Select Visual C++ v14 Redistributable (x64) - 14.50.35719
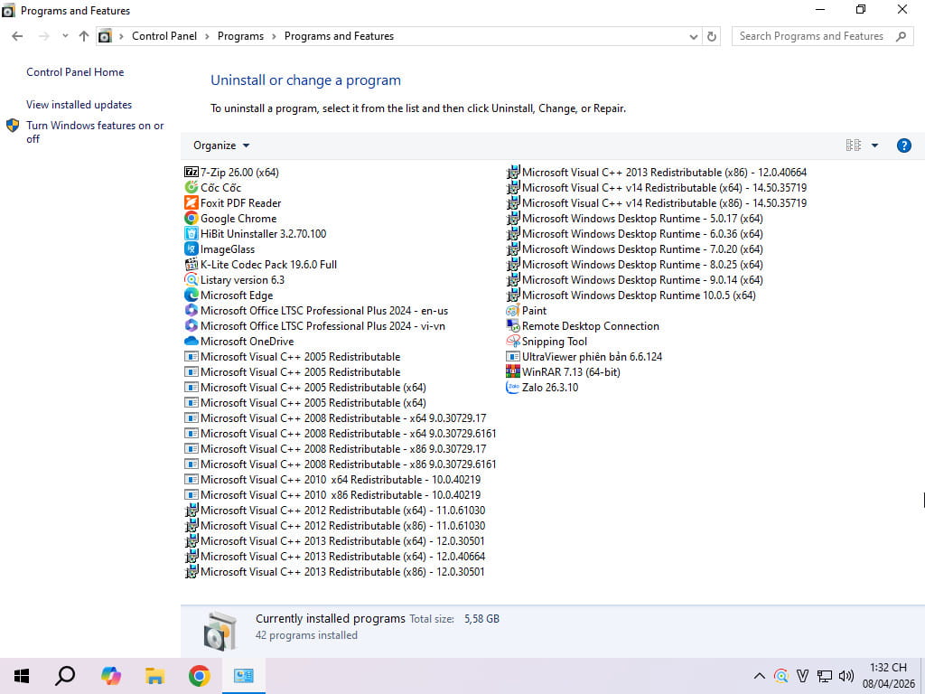This screenshot has height=694, width=925. click(657, 188)
